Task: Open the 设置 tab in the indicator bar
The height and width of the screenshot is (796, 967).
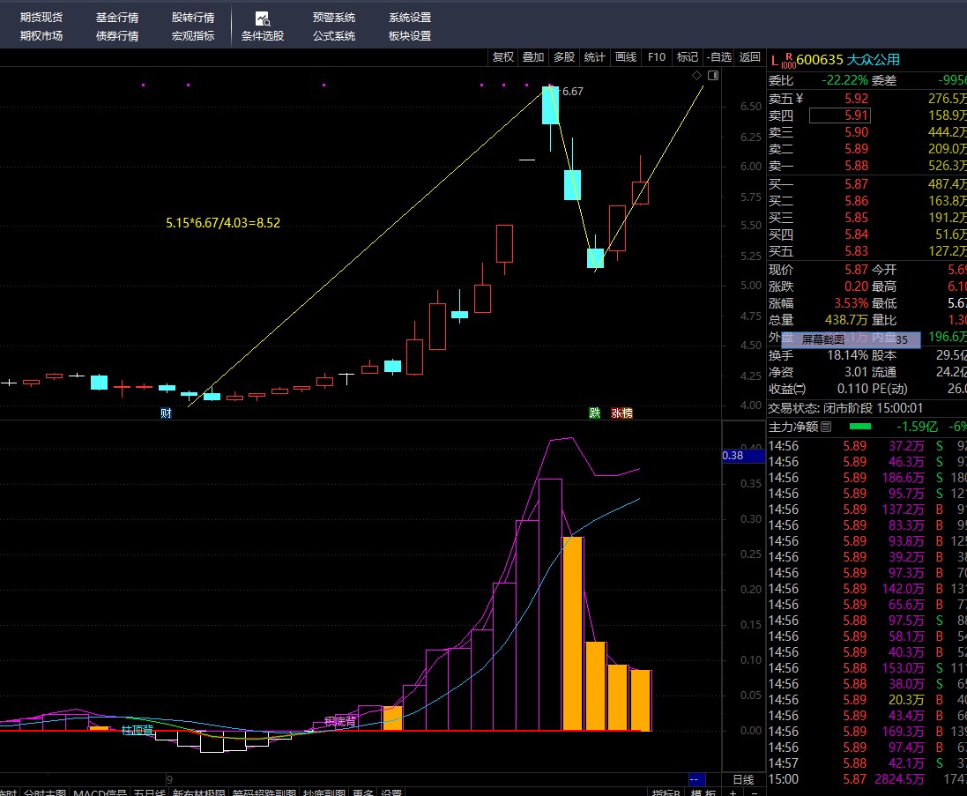Action: point(391,792)
